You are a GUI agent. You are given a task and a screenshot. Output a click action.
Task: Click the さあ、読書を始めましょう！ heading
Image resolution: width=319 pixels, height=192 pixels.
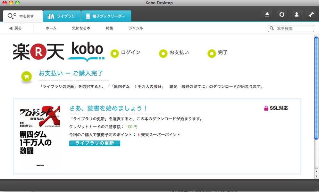click(108, 108)
